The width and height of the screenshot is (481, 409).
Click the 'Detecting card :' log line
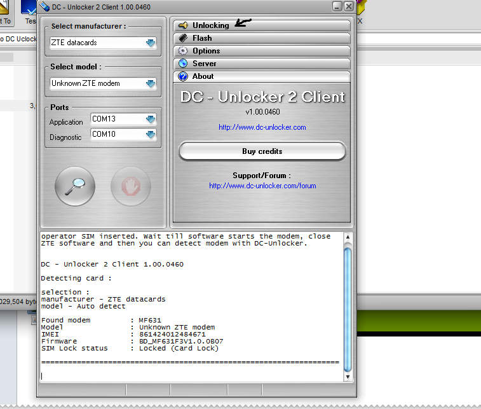tap(76, 279)
